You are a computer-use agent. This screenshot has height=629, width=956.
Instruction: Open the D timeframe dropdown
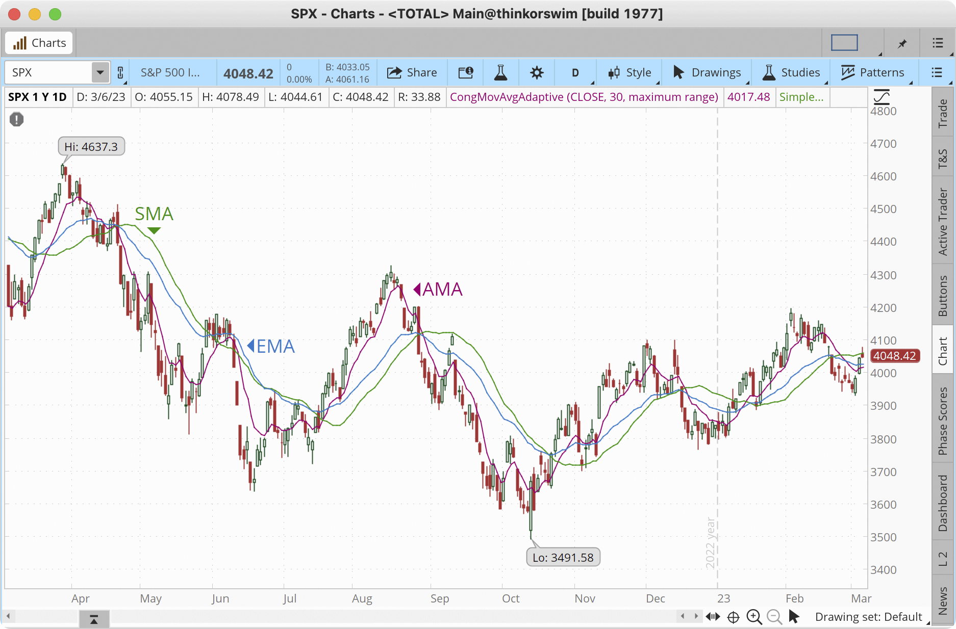click(x=575, y=72)
